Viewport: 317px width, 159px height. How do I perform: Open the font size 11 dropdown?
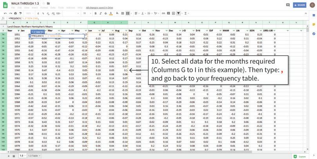[87, 13]
